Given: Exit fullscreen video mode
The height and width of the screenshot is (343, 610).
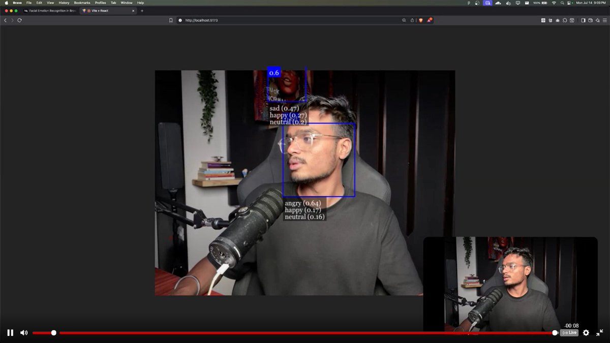Looking at the screenshot, I should (x=600, y=333).
